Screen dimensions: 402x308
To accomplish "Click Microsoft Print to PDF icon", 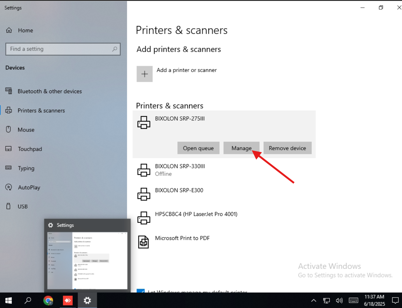I will click(143, 242).
